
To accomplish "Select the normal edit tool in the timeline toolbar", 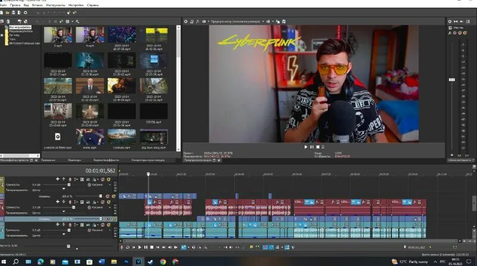I will click(184, 248).
